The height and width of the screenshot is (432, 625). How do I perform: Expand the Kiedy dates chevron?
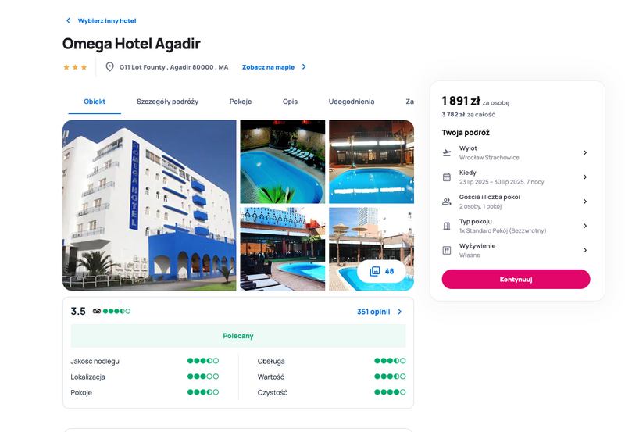[585, 177]
